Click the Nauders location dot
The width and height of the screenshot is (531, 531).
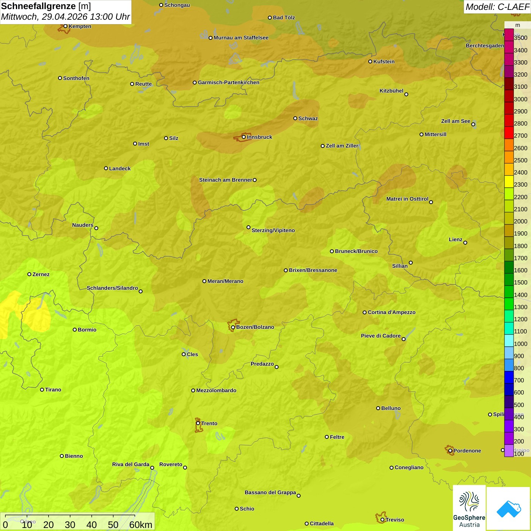(96, 228)
